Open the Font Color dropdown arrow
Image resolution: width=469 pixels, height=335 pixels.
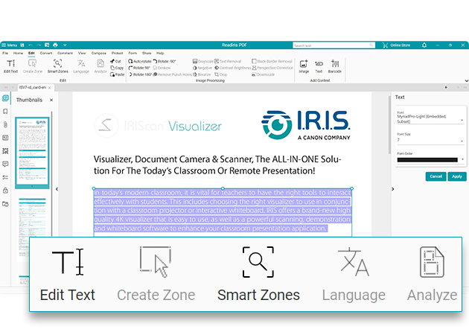click(x=462, y=159)
